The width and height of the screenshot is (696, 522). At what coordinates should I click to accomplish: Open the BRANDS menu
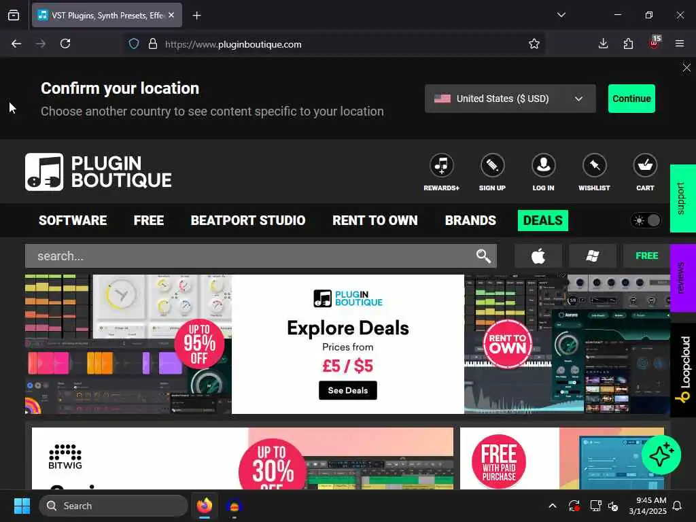click(x=470, y=221)
